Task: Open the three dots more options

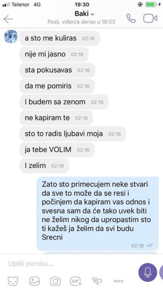Action: pyautogui.click(x=118, y=281)
